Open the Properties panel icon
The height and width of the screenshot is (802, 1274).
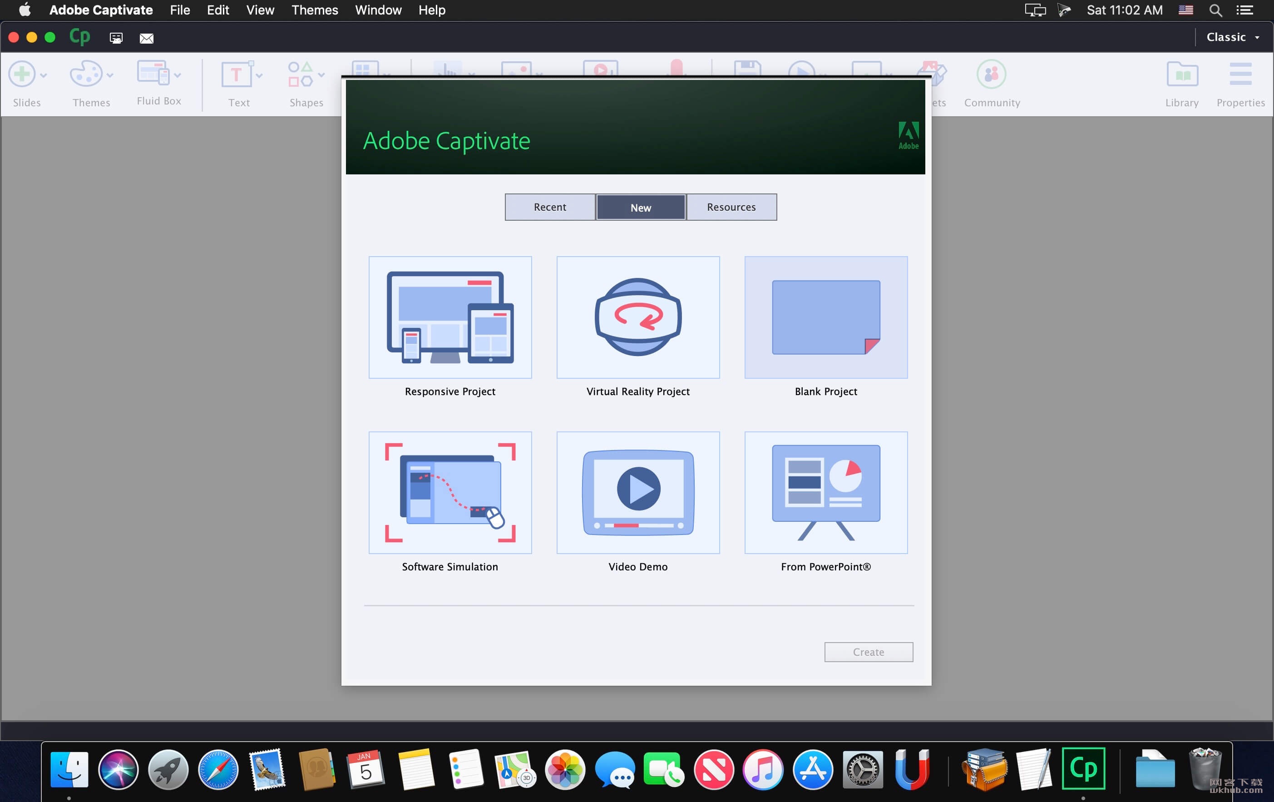(x=1240, y=74)
